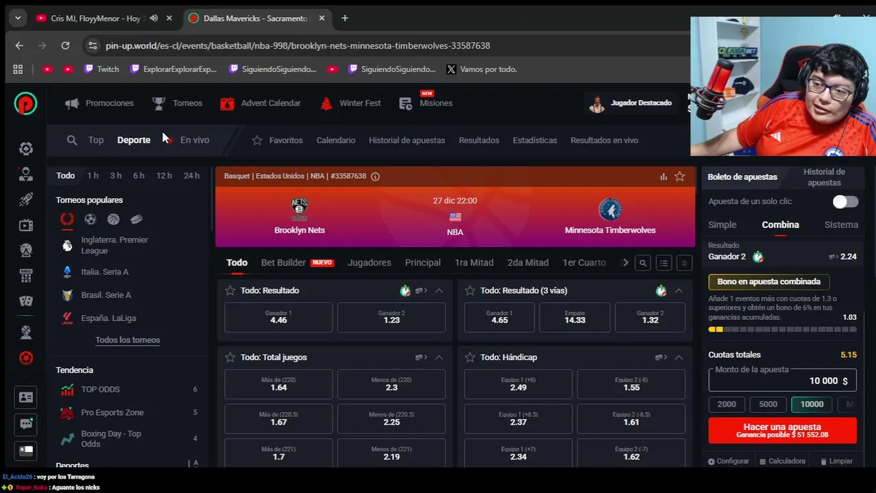Toggle Apuesta de un solo clic switch
Viewport: 876px width, 493px height.
click(x=845, y=201)
